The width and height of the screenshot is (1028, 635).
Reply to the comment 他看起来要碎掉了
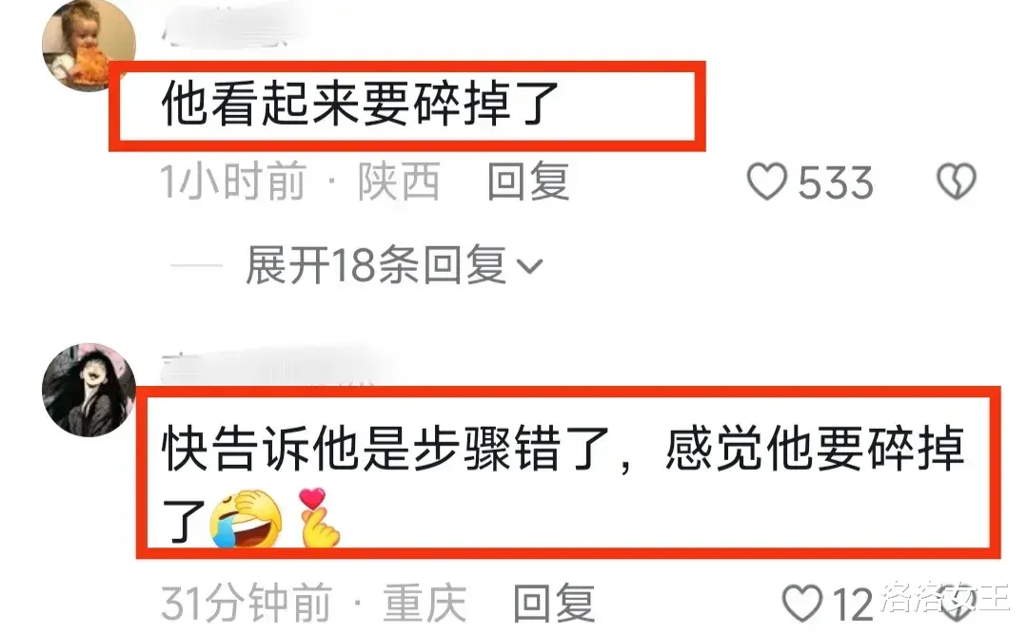[x=528, y=182]
